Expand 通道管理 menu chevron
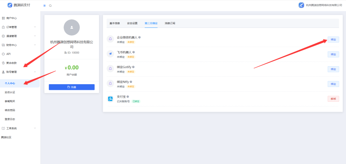Viewport: 346px width, 164px height. coord(35,36)
